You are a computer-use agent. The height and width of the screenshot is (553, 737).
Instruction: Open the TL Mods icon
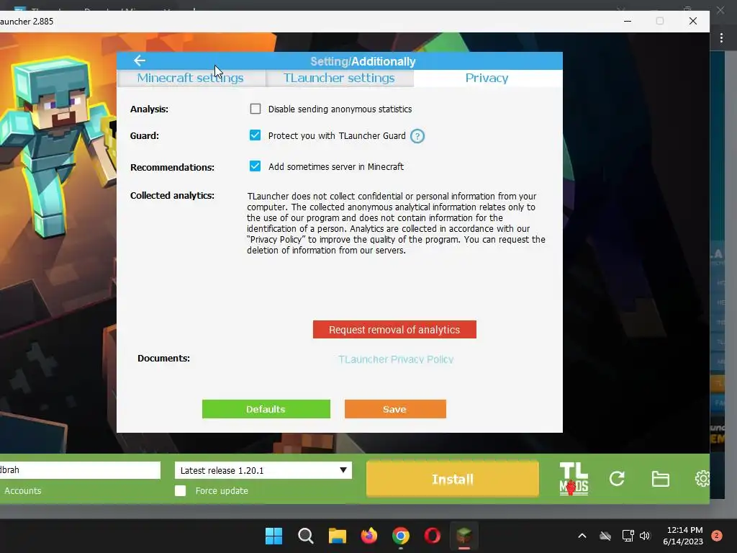click(x=574, y=479)
